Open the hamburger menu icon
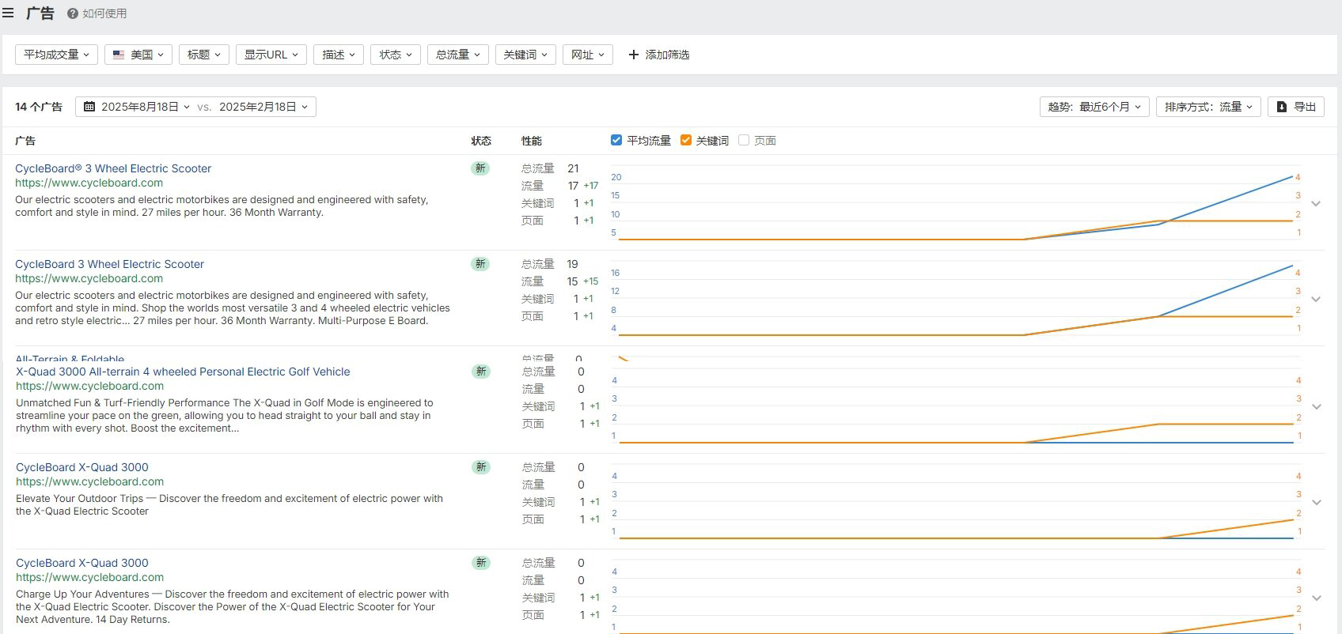Screen dimensions: 1342x634 coord(8,13)
